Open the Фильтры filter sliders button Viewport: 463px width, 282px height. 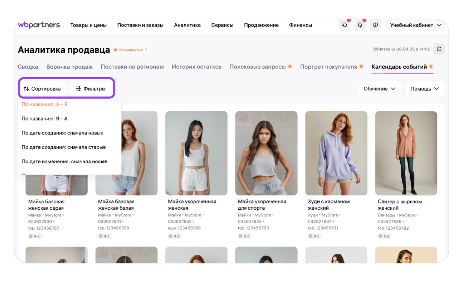click(x=91, y=89)
